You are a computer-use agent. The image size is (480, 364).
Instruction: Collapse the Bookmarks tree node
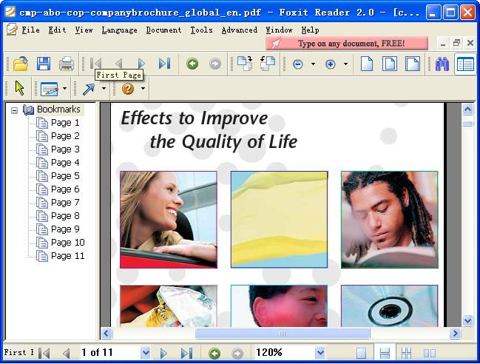pos(14,109)
